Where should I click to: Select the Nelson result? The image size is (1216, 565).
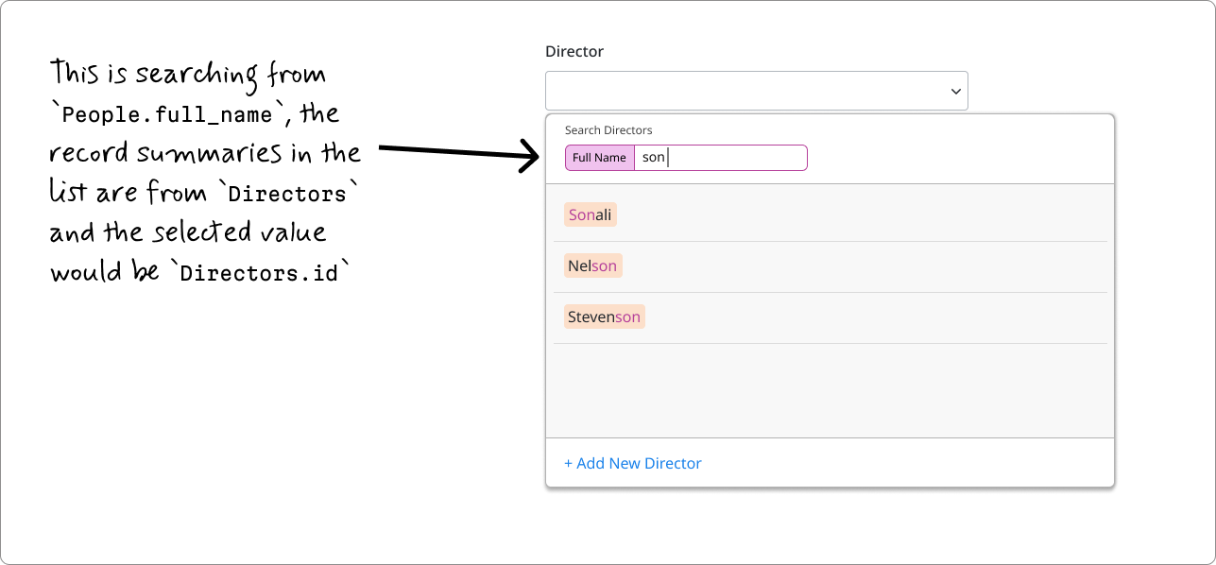click(x=592, y=265)
